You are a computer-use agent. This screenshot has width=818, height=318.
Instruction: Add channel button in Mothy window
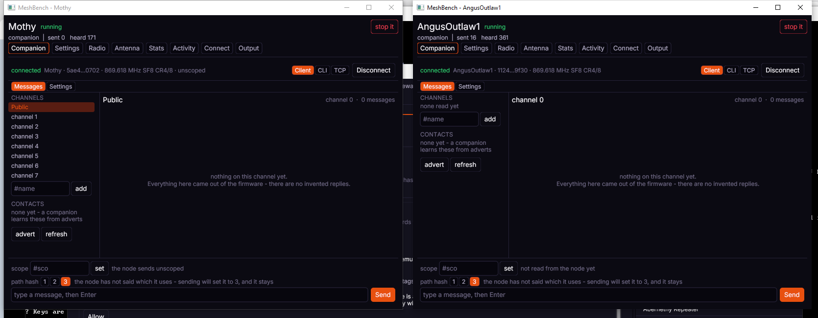81,189
